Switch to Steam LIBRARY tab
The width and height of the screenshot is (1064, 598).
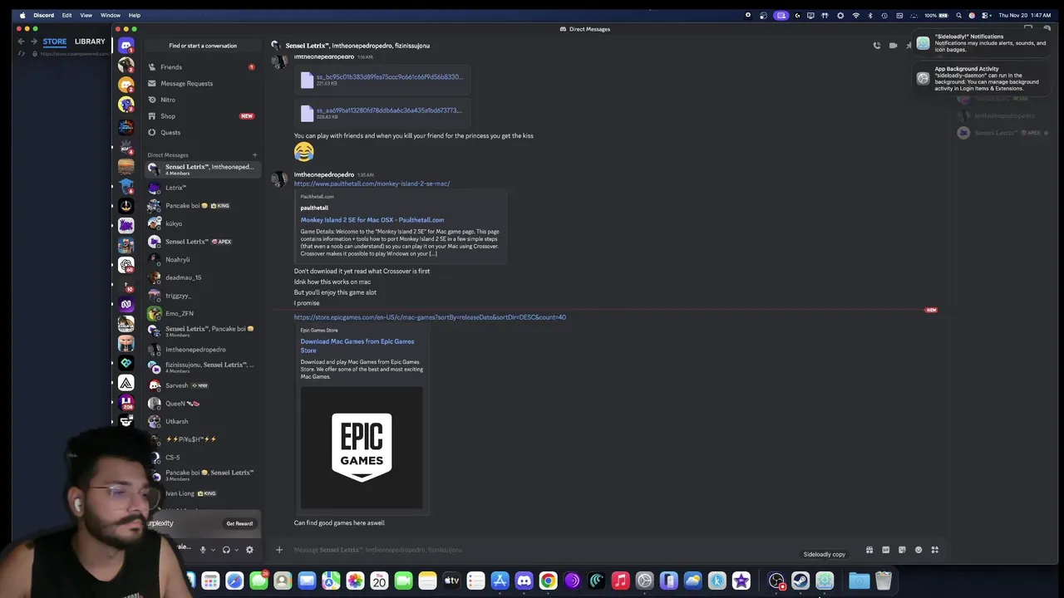point(90,42)
